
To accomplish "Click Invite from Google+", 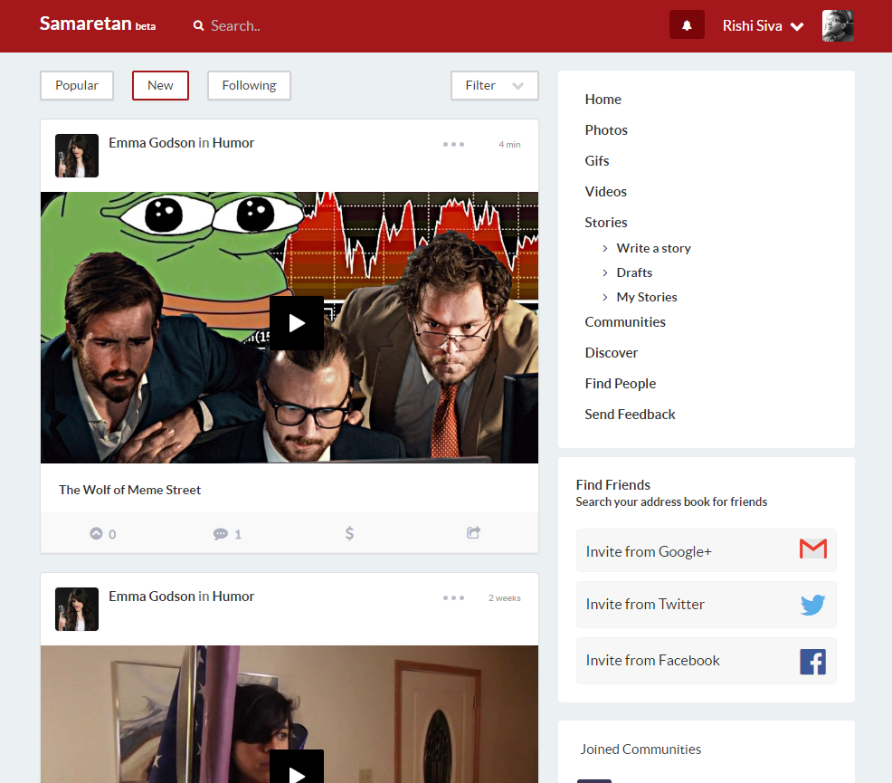I will (x=706, y=550).
